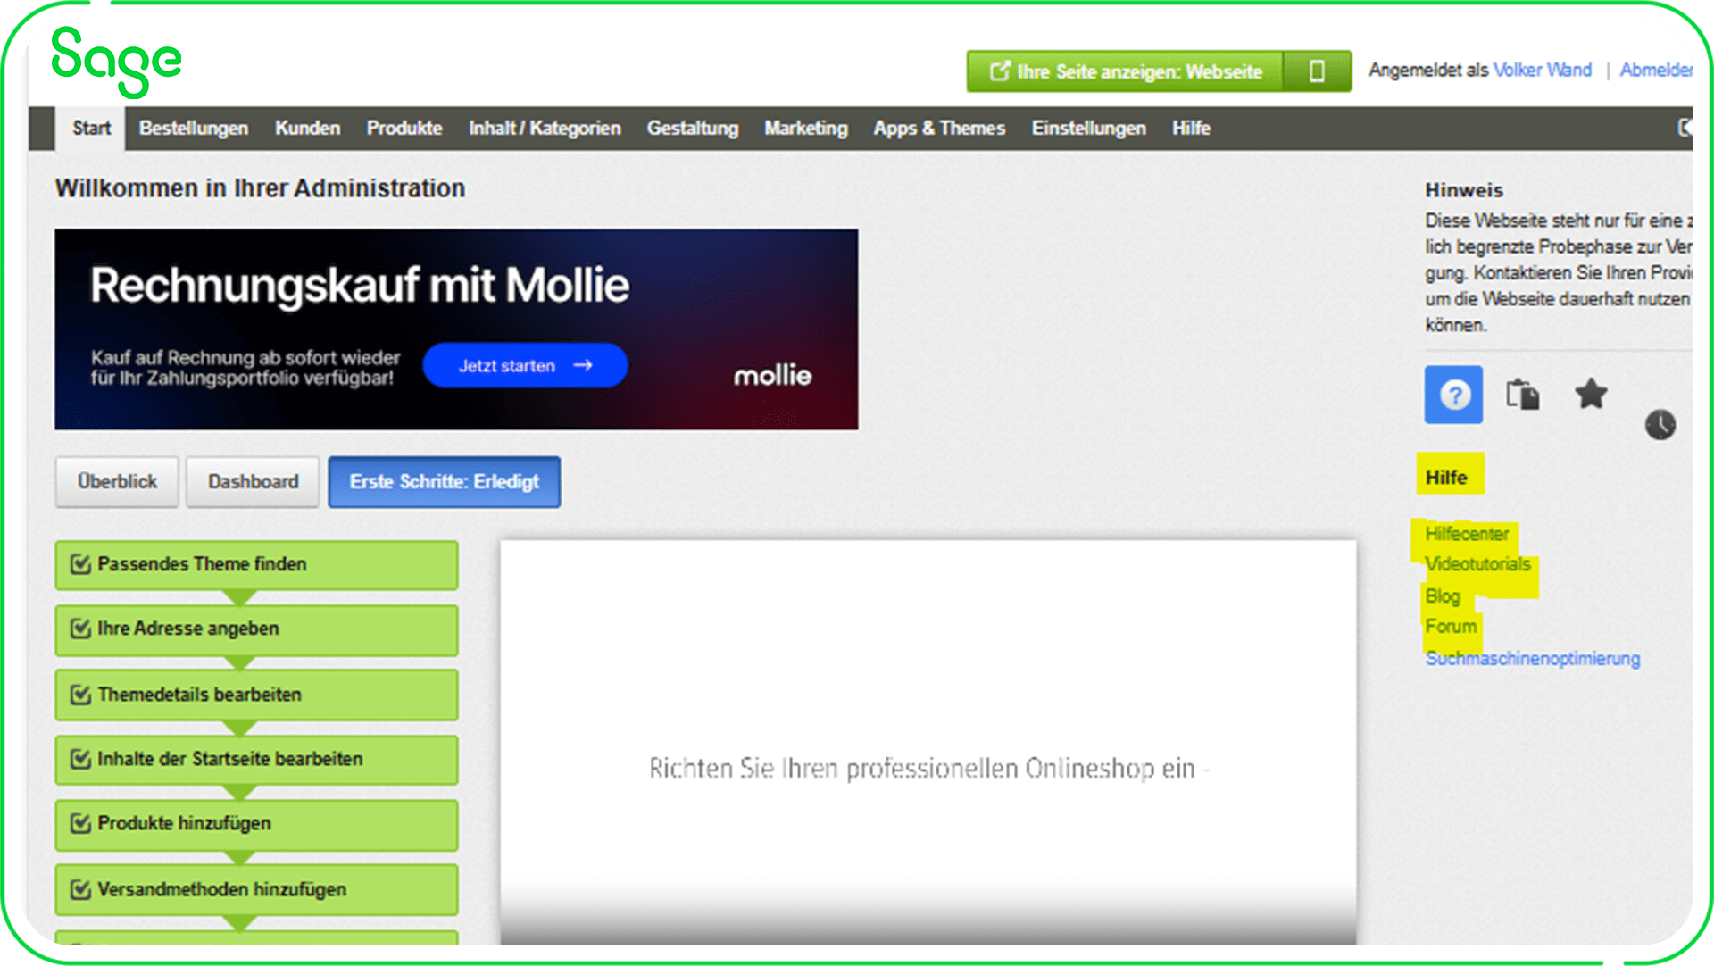Click Abmelden link
The width and height of the screenshot is (1714, 966).
click(1656, 70)
